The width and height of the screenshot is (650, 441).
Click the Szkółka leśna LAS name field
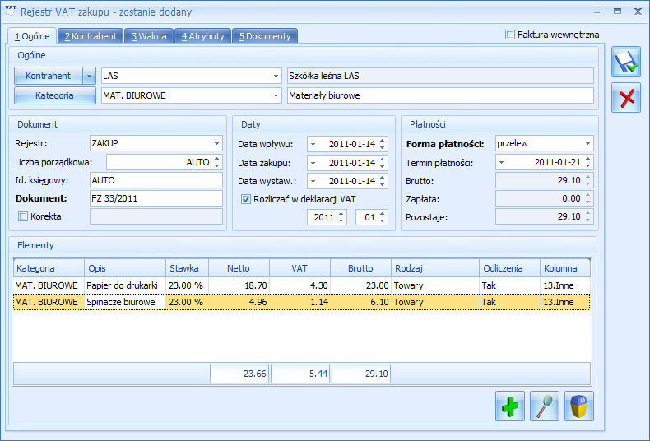point(440,76)
